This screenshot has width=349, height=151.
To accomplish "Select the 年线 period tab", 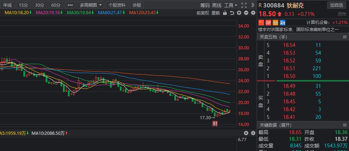I will click(7, 5).
